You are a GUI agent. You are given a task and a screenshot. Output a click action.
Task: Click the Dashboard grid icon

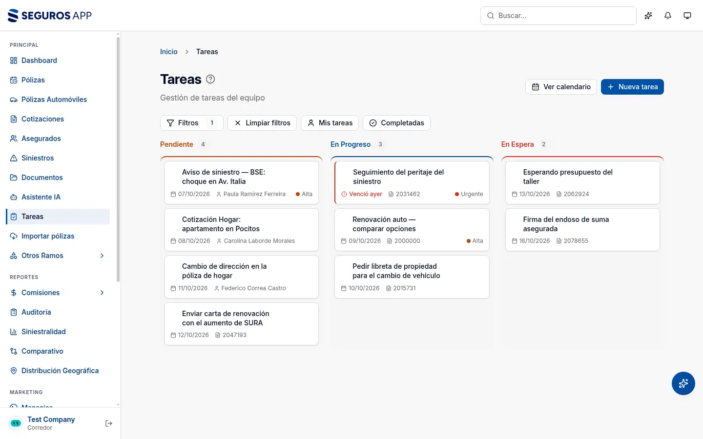(14, 60)
